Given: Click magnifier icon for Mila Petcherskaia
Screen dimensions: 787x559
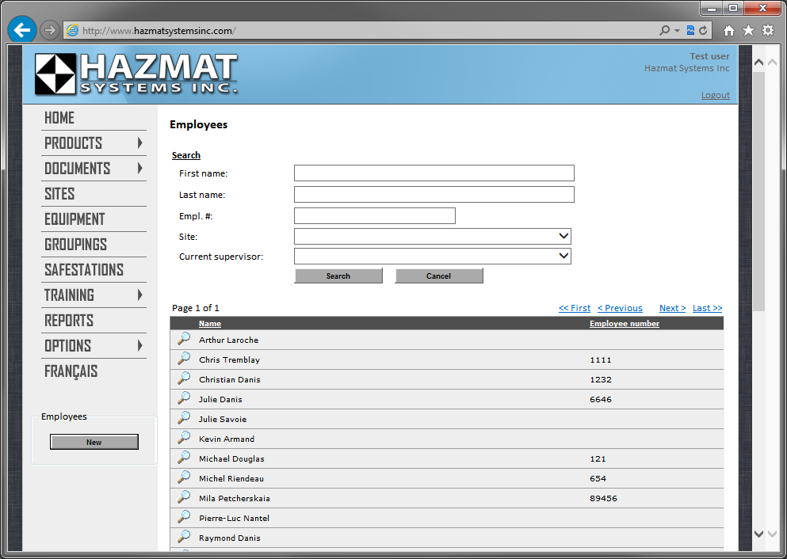Looking at the screenshot, I should [x=184, y=497].
